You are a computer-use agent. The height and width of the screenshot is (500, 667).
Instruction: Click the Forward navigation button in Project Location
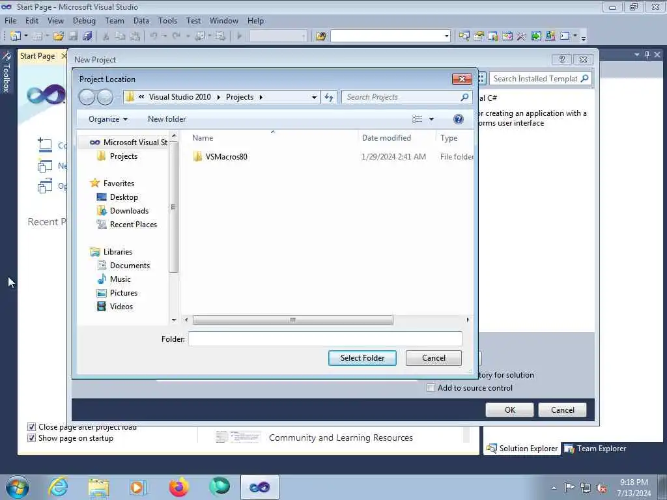point(105,98)
